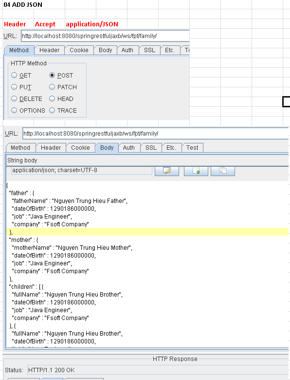Click the lower URL input field
Viewport: 290px width, 380px height.
click(x=156, y=134)
